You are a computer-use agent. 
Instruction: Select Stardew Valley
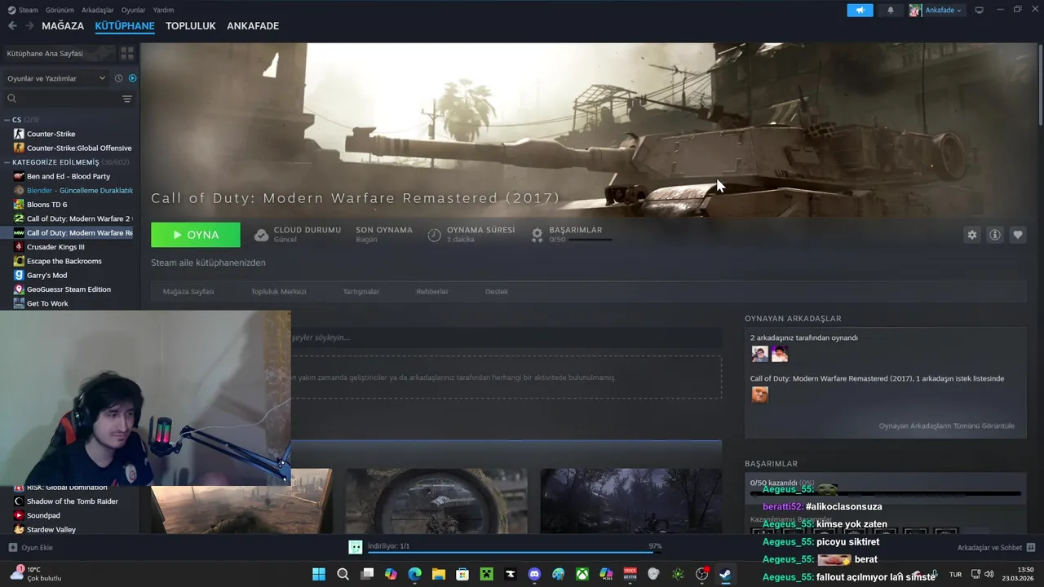click(x=51, y=529)
